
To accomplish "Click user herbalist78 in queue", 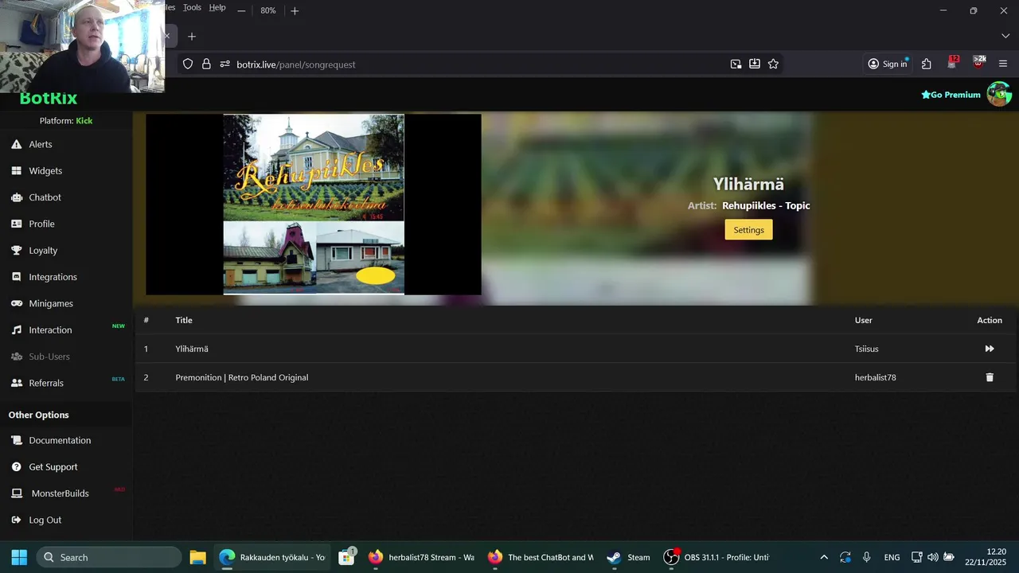I will pyautogui.click(x=876, y=377).
